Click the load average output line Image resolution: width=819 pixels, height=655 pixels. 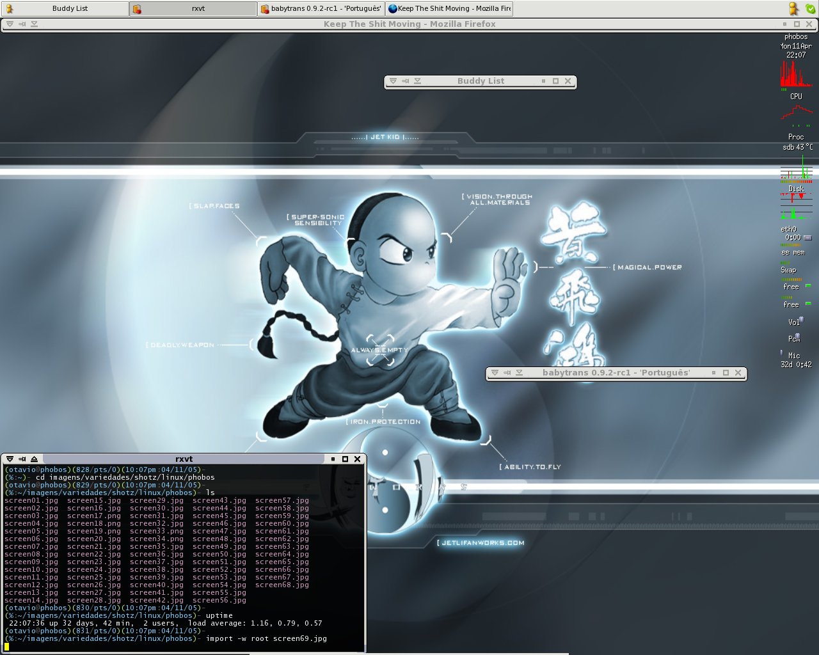(x=166, y=623)
